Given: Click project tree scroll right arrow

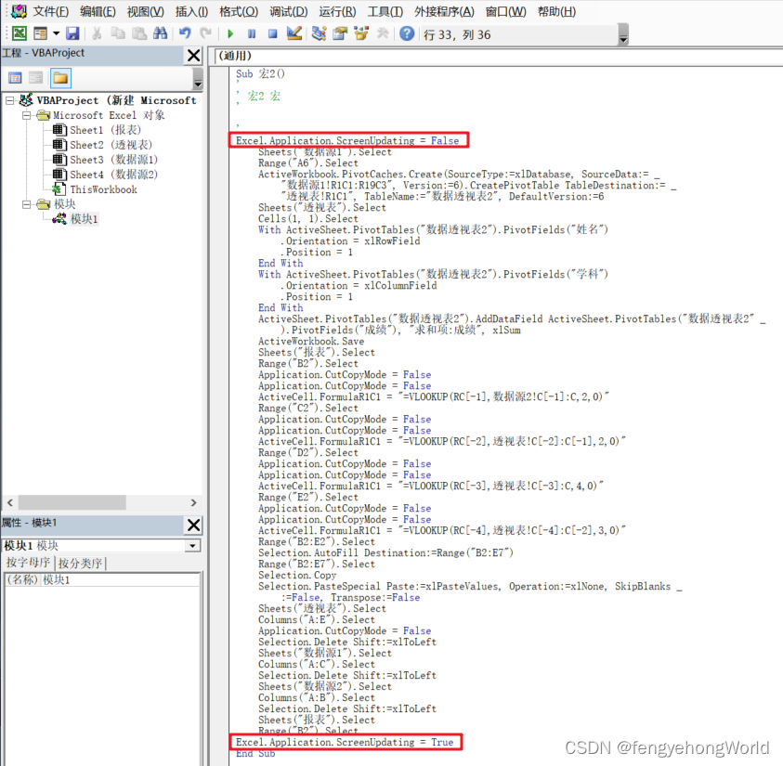Looking at the screenshot, I should (194, 502).
